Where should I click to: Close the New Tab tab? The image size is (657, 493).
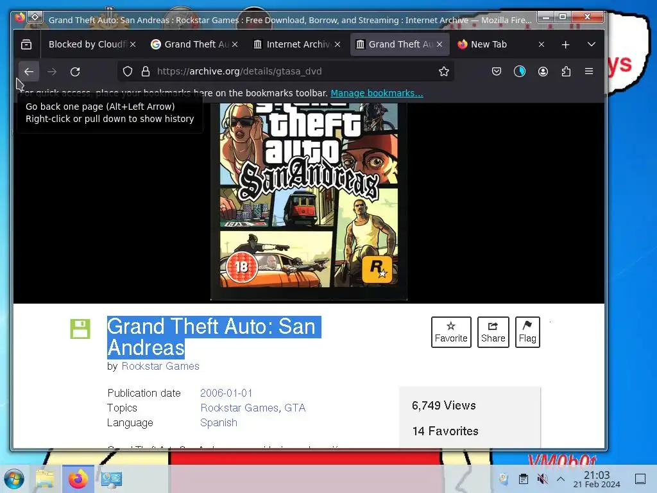542,44
